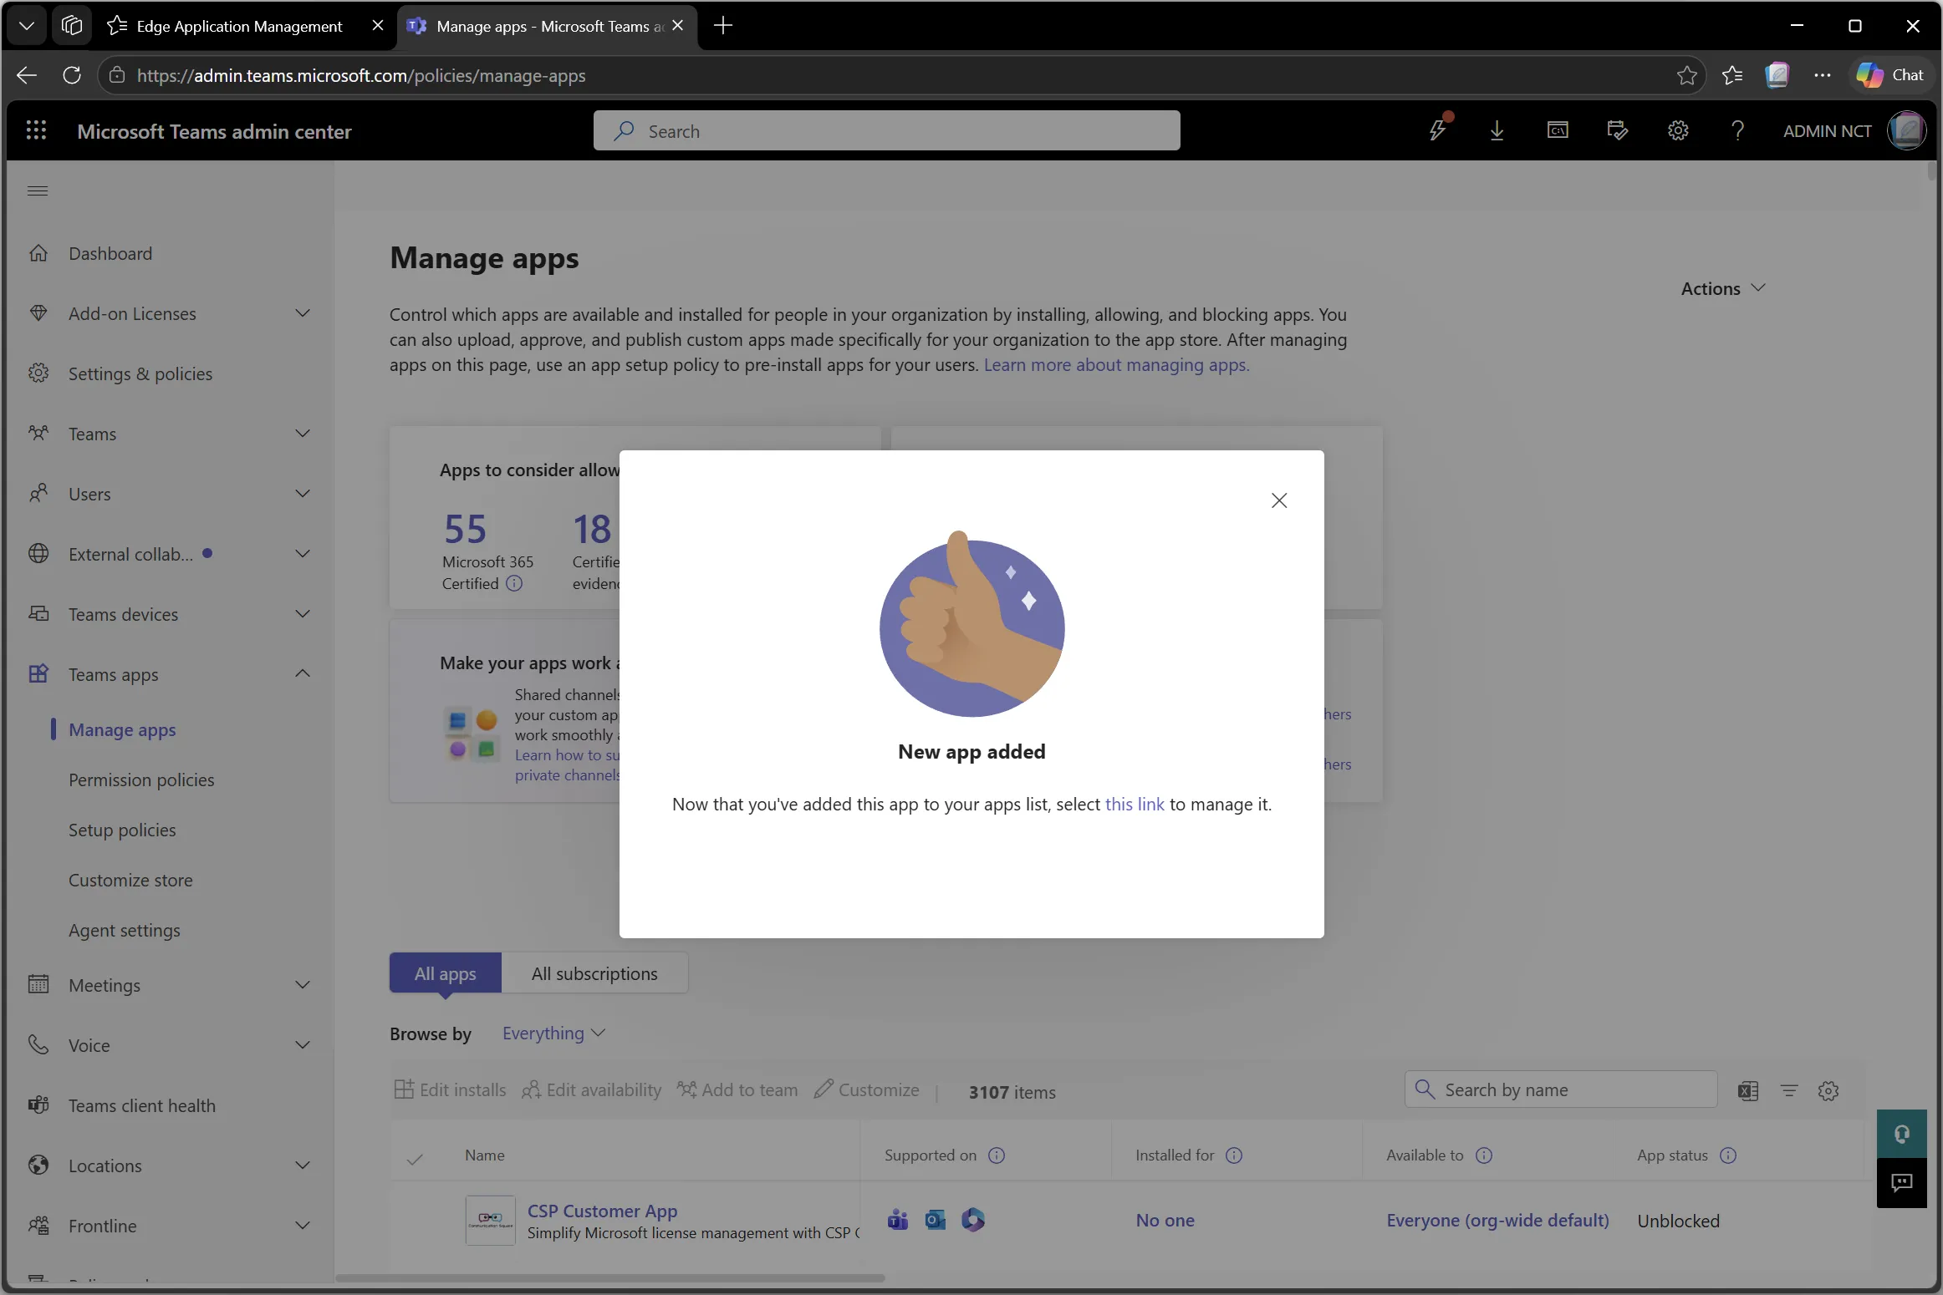Open Agent settings in sidebar

coord(125,930)
